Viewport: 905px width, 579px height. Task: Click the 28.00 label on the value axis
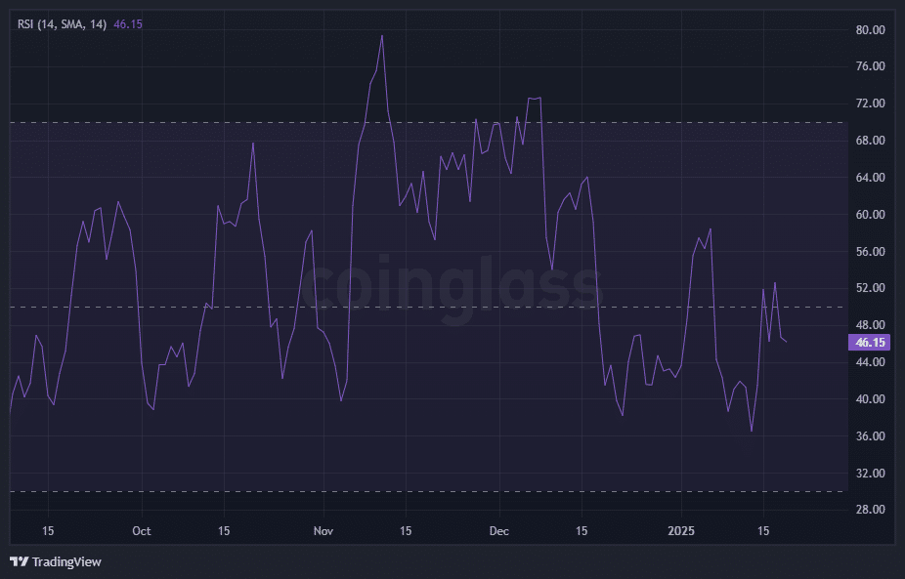[869, 510]
